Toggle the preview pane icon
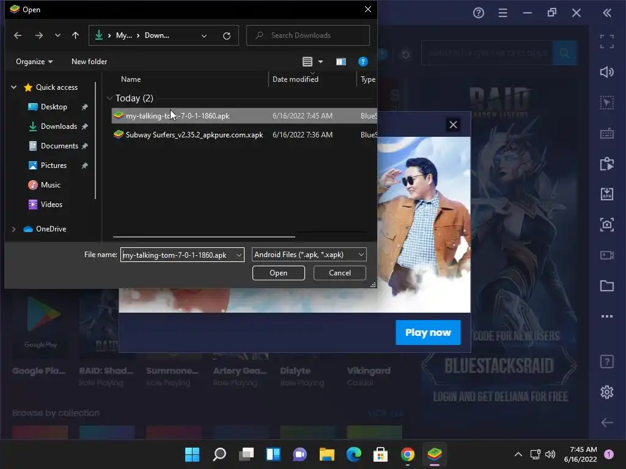Viewport: 626px width, 469px height. pos(341,62)
